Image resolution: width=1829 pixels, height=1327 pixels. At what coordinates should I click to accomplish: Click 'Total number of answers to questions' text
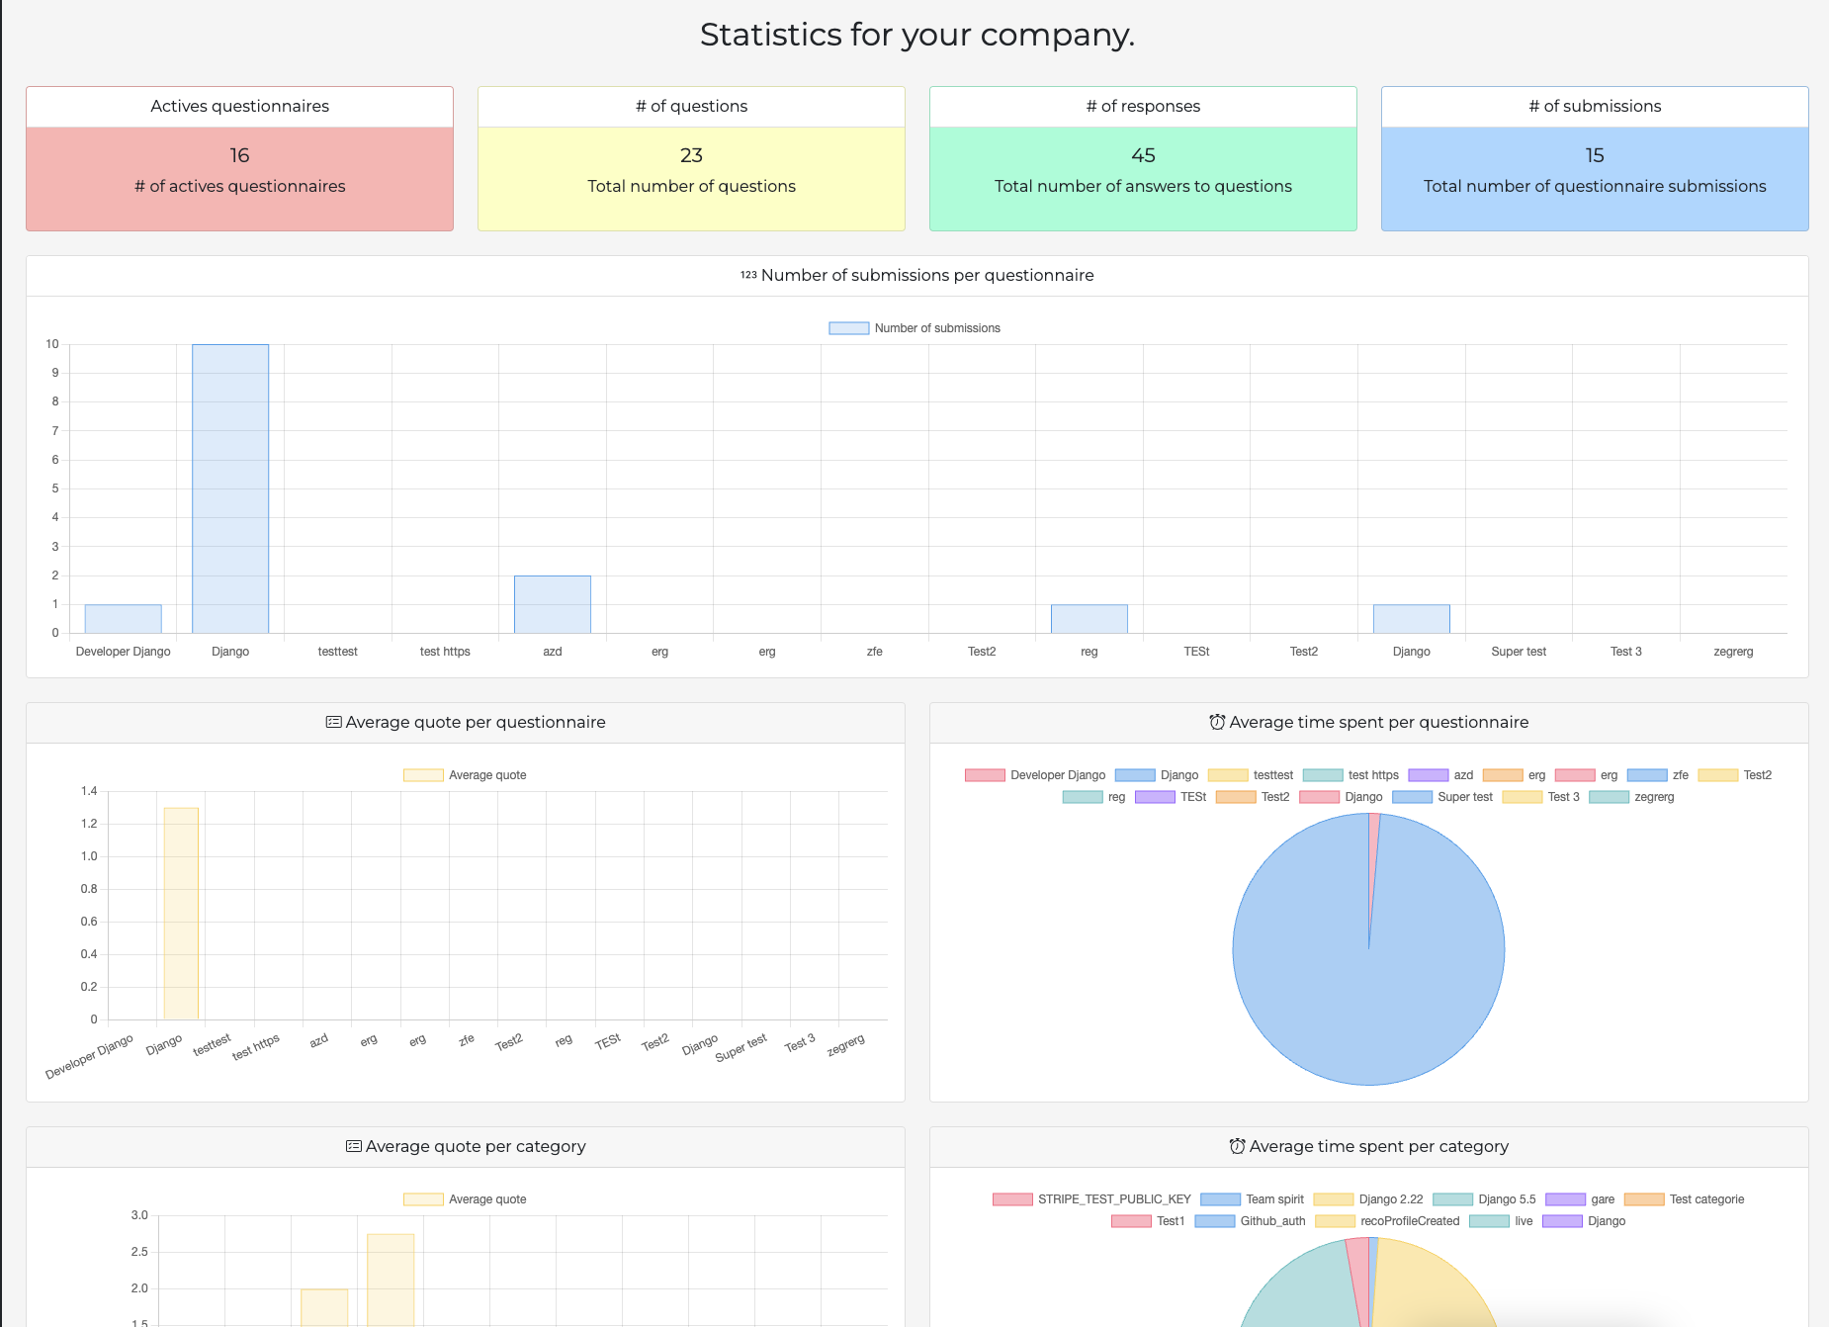tap(1143, 187)
